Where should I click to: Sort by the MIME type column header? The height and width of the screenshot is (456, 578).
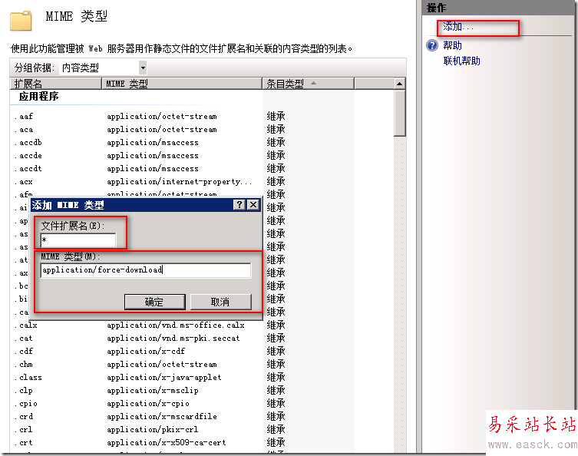point(182,84)
